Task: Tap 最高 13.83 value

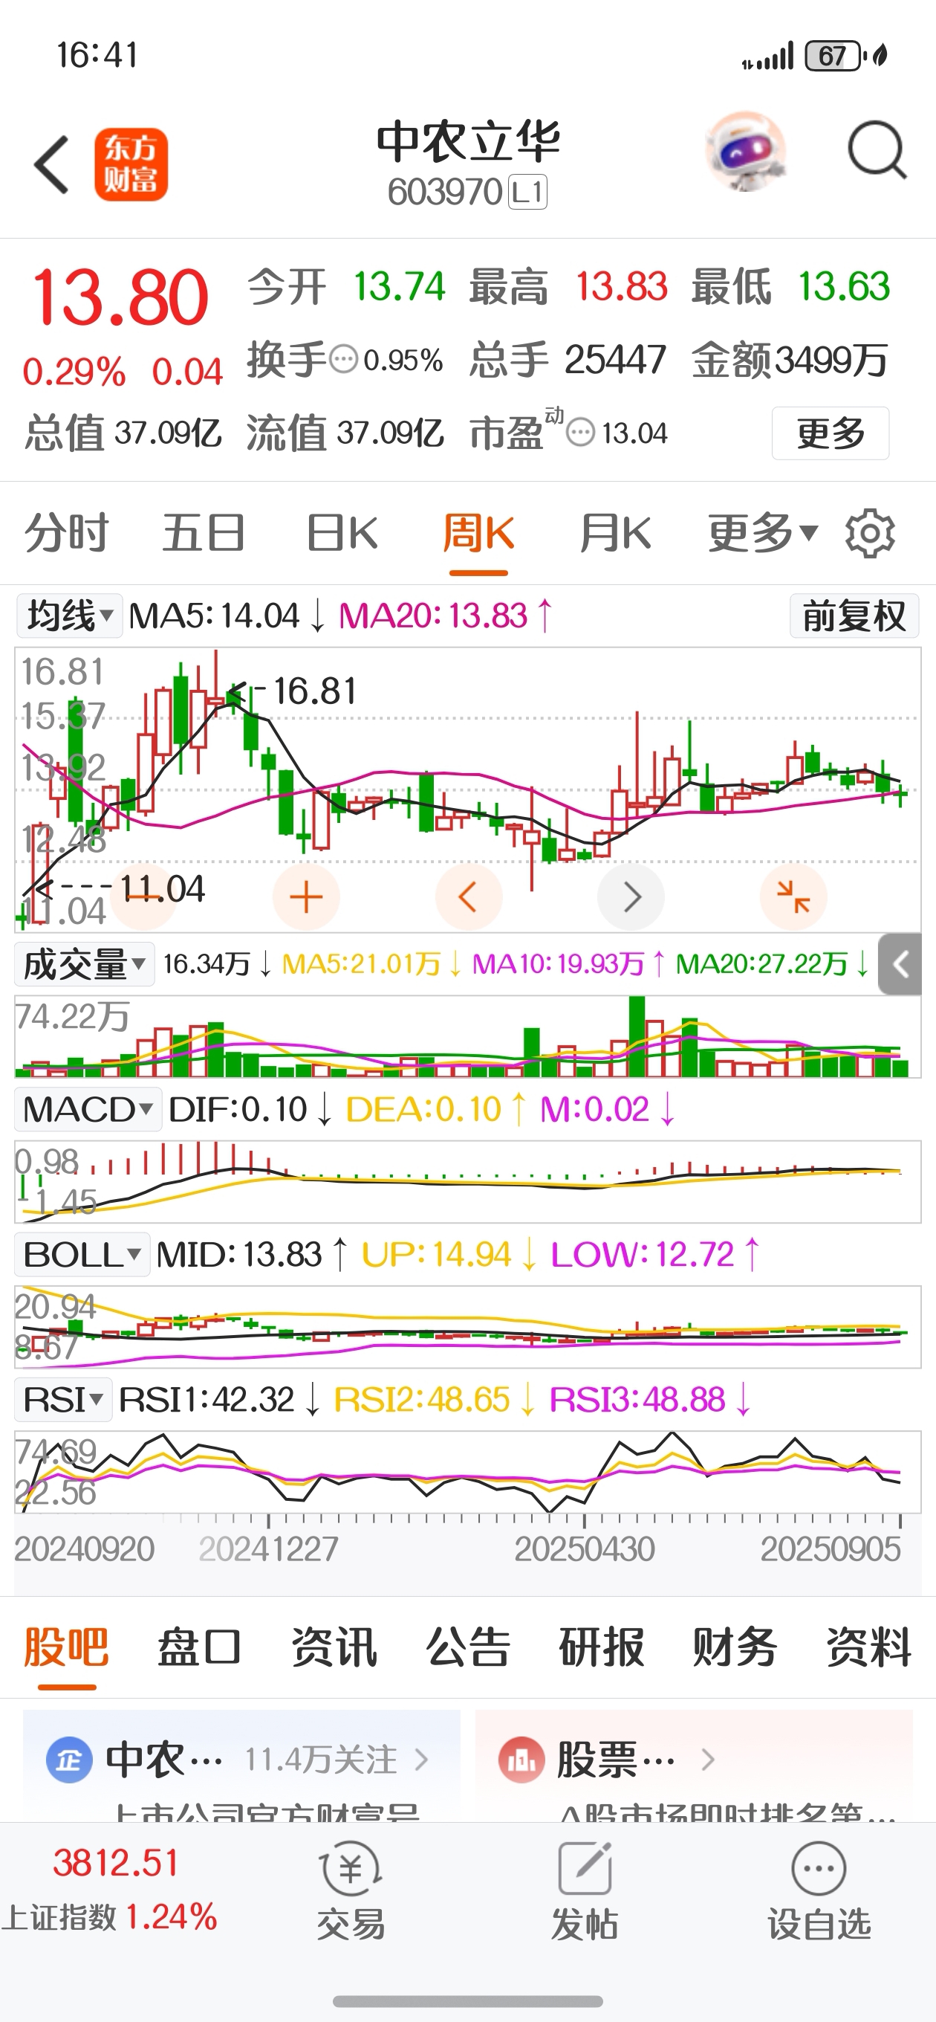Action: pos(621,286)
